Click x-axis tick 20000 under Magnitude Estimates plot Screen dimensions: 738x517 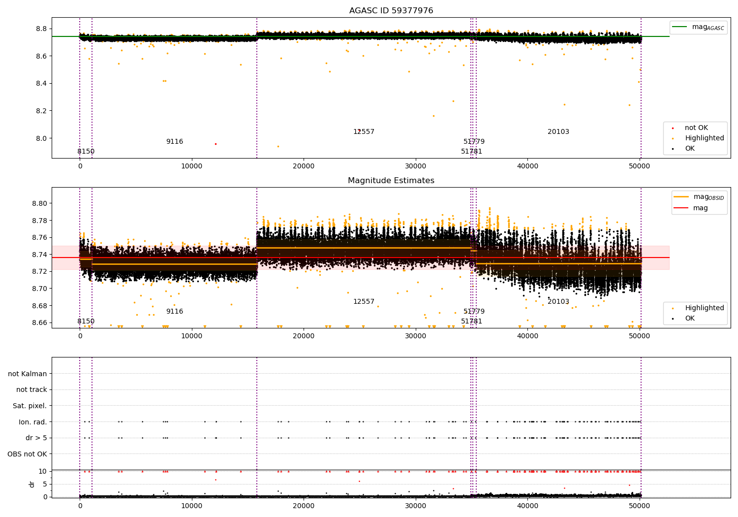[x=304, y=336]
